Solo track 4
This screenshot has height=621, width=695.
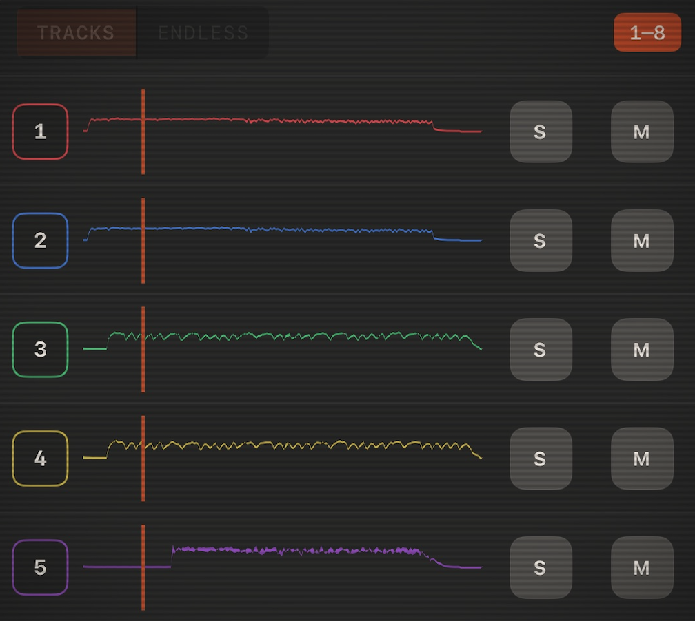(541, 458)
